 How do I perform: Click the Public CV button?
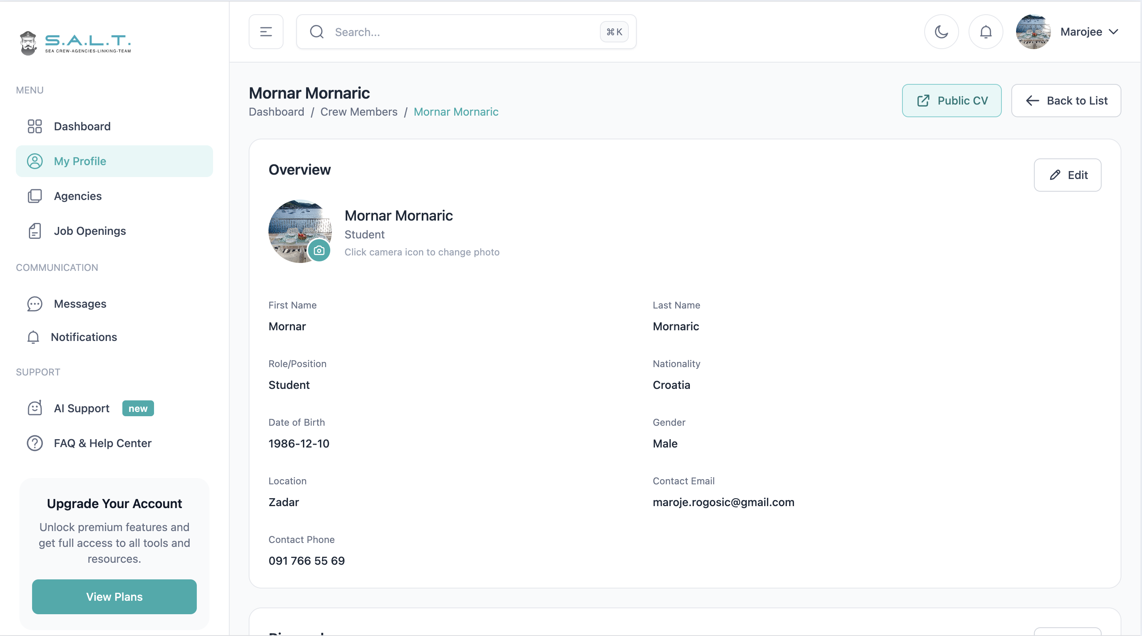tap(952, 101)
